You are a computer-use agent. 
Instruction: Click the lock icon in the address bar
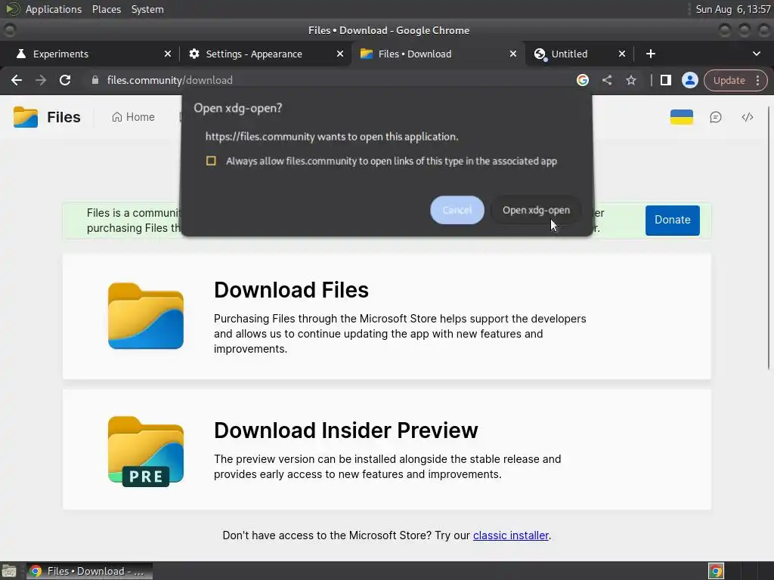95,80
